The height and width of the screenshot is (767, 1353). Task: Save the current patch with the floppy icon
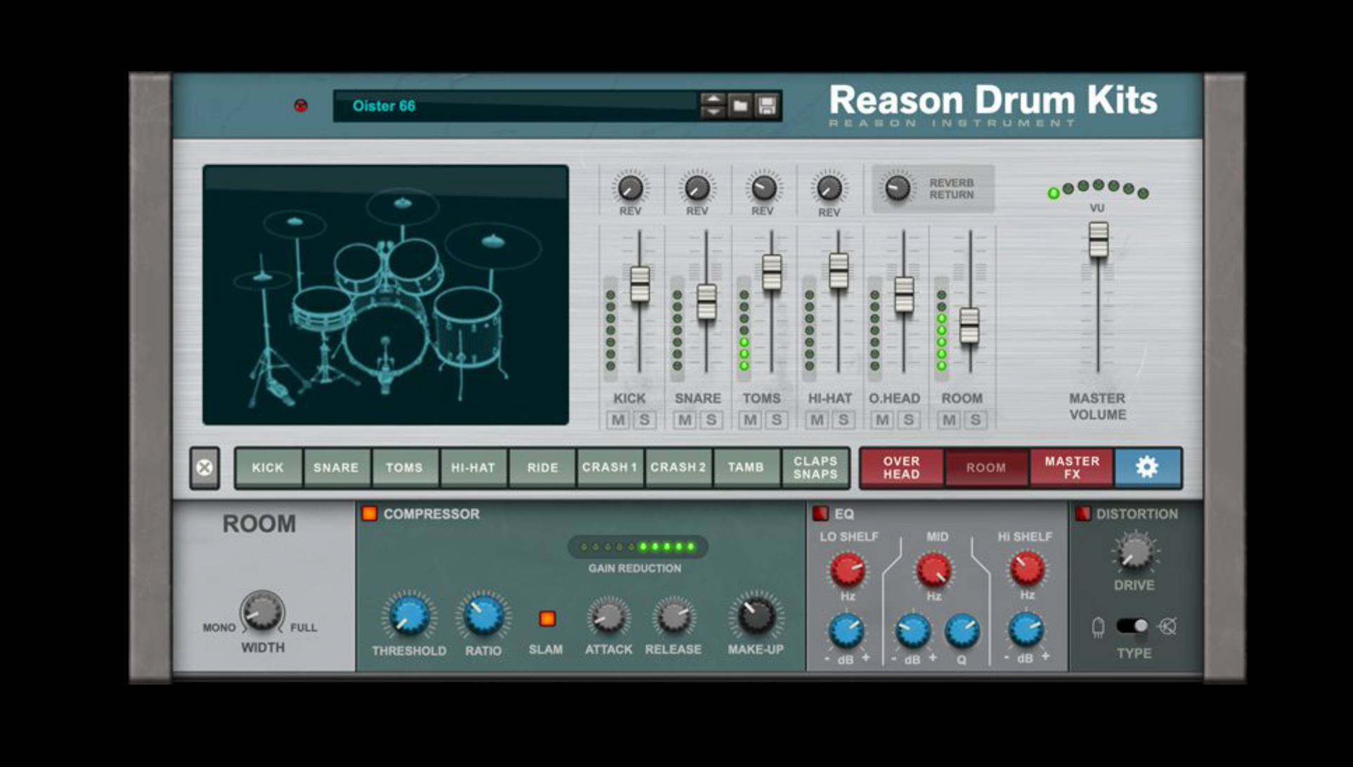point(768,106)
